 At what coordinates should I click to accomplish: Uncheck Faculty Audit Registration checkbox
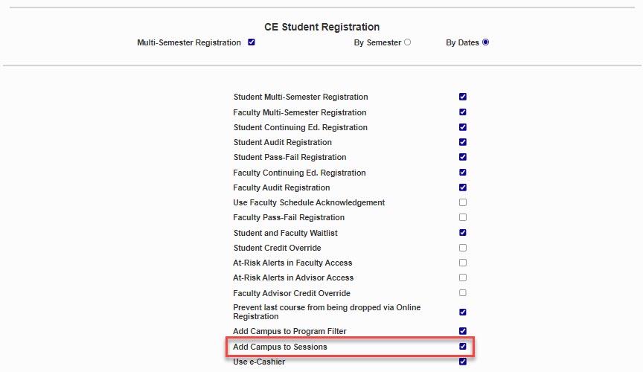point(463,187)
